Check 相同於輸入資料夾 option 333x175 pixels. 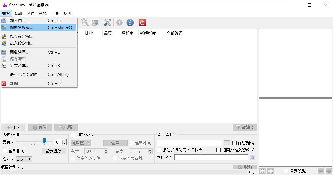(x=218, y=150)
